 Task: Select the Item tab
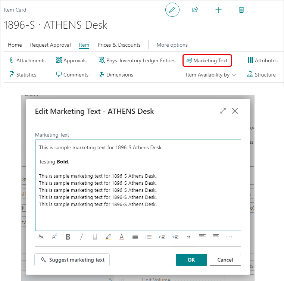point(84,45)
